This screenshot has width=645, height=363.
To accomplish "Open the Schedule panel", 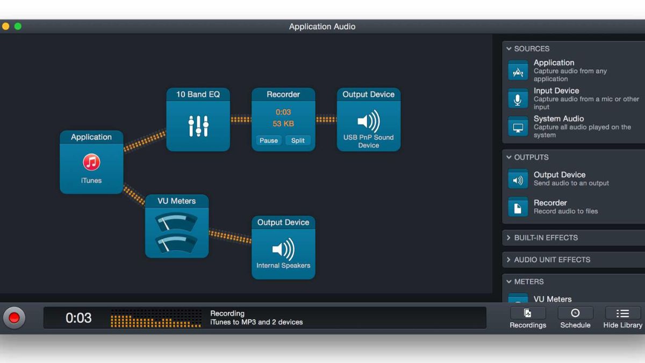I will tap(575, 318).
